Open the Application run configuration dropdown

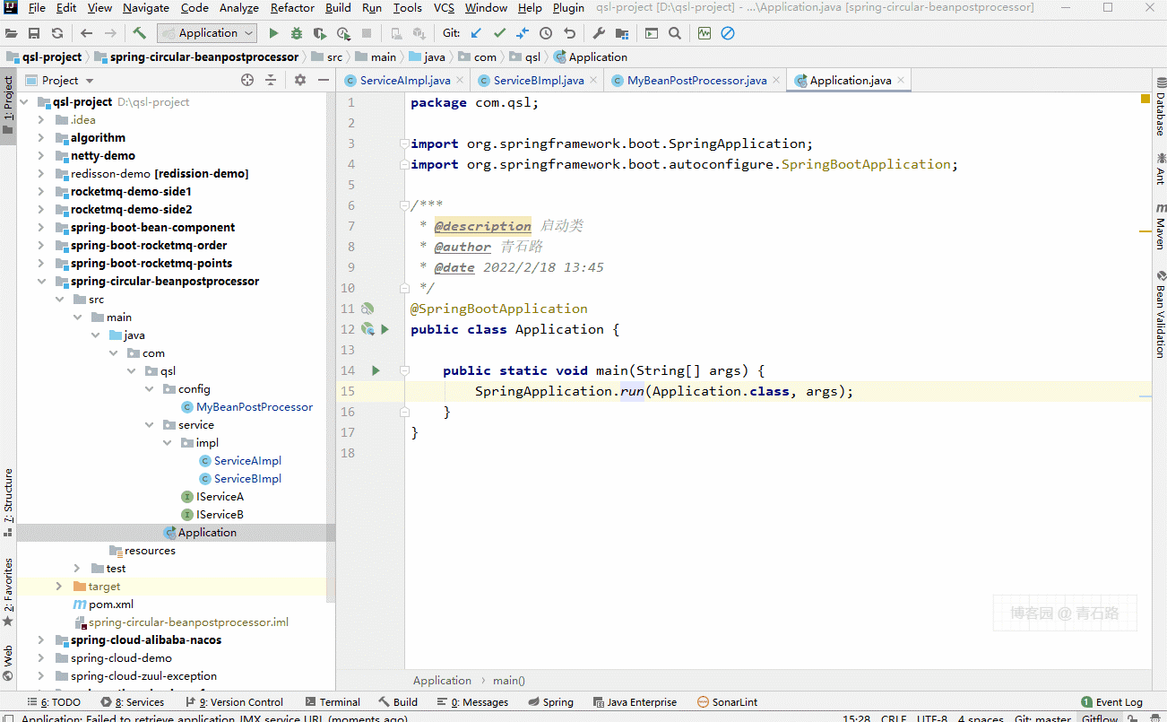pyautogui.click(x=207, y=33)
